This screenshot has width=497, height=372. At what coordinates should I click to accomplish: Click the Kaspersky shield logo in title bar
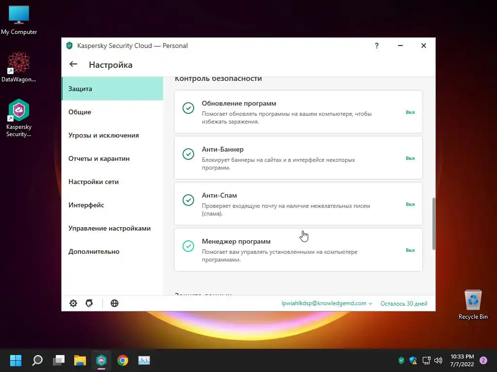coord(69,46)
